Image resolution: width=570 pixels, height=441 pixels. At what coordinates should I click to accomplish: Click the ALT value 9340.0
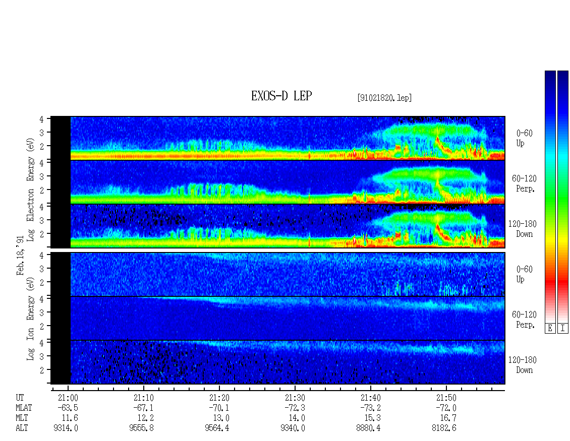click(293, 428)
